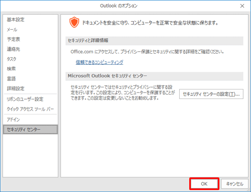Click the Office.com privacy description text
Screen dimensions: 251x192
click(x=147, y=52)
